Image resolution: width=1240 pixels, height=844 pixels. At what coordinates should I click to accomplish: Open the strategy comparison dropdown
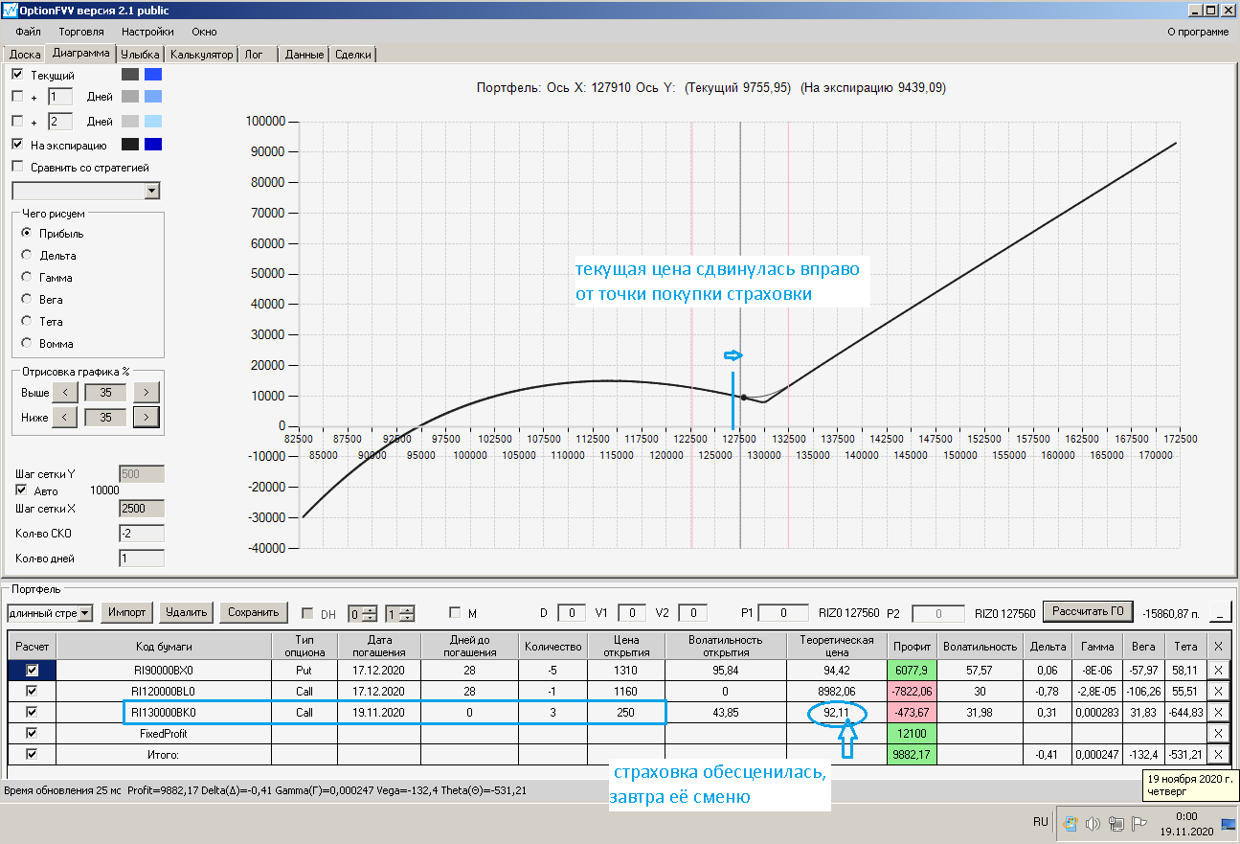coord(151,191)
